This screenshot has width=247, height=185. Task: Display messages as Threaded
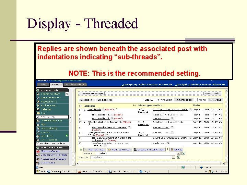coord(165,100)
